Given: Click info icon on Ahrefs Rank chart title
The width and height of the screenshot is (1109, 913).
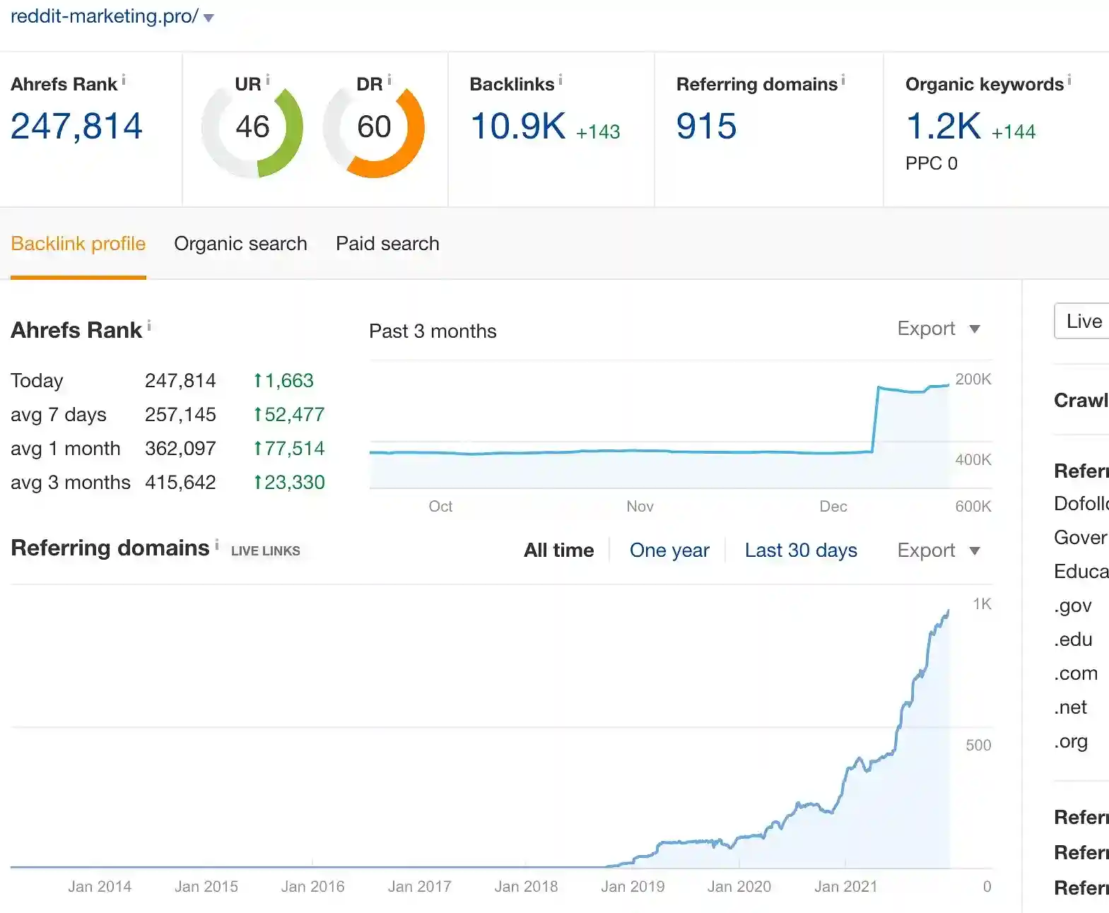Looking at the screenshot, I should (x=149, y=326).
